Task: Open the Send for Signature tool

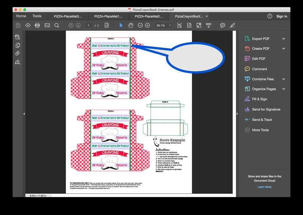Action: [262, 109]
